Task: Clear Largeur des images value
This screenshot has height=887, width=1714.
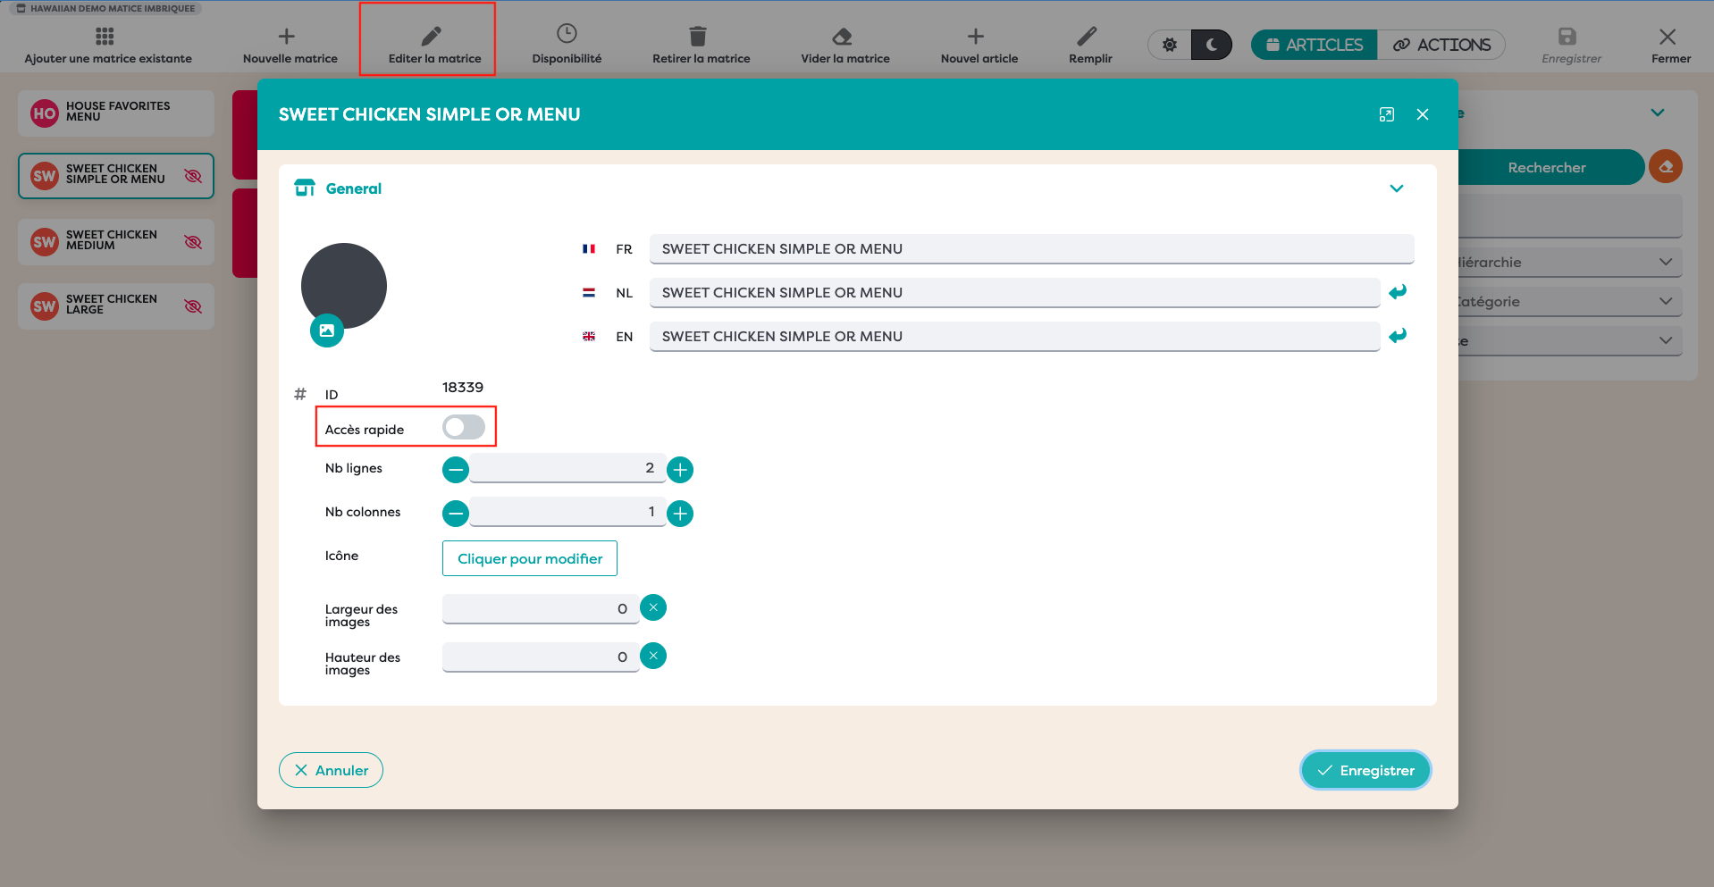Action: pos(653,607)
